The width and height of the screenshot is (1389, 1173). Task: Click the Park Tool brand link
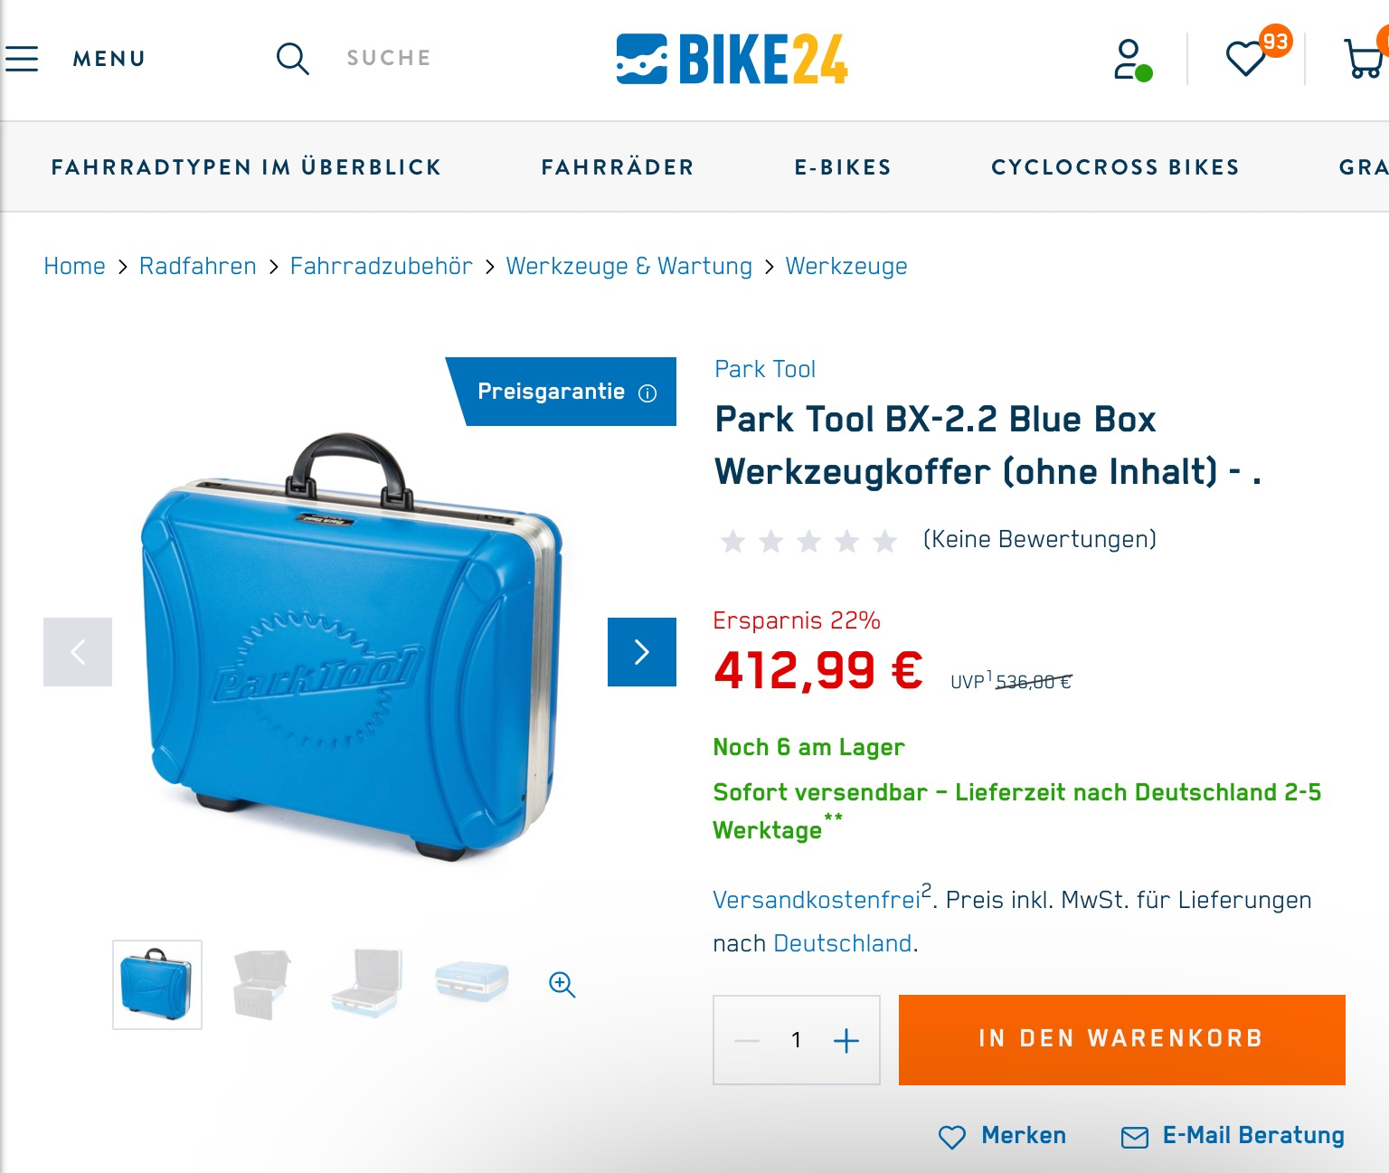click(x=765, y=369)
